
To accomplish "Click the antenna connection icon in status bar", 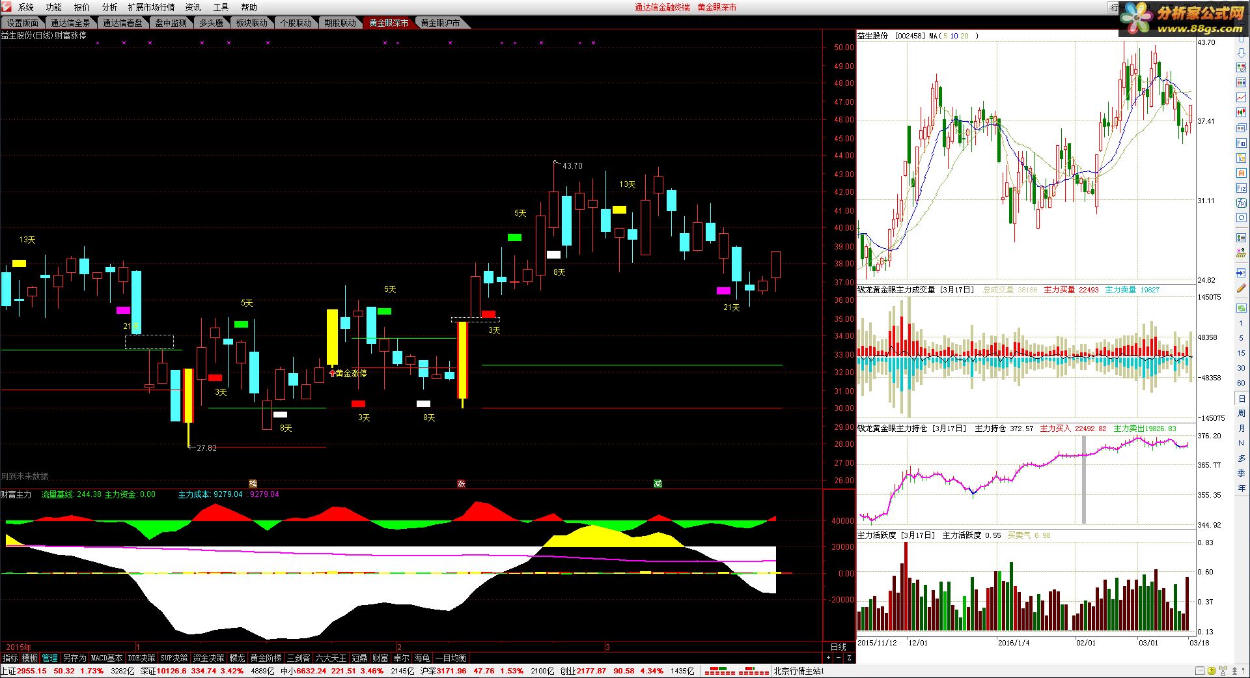I will (1223, 671).
